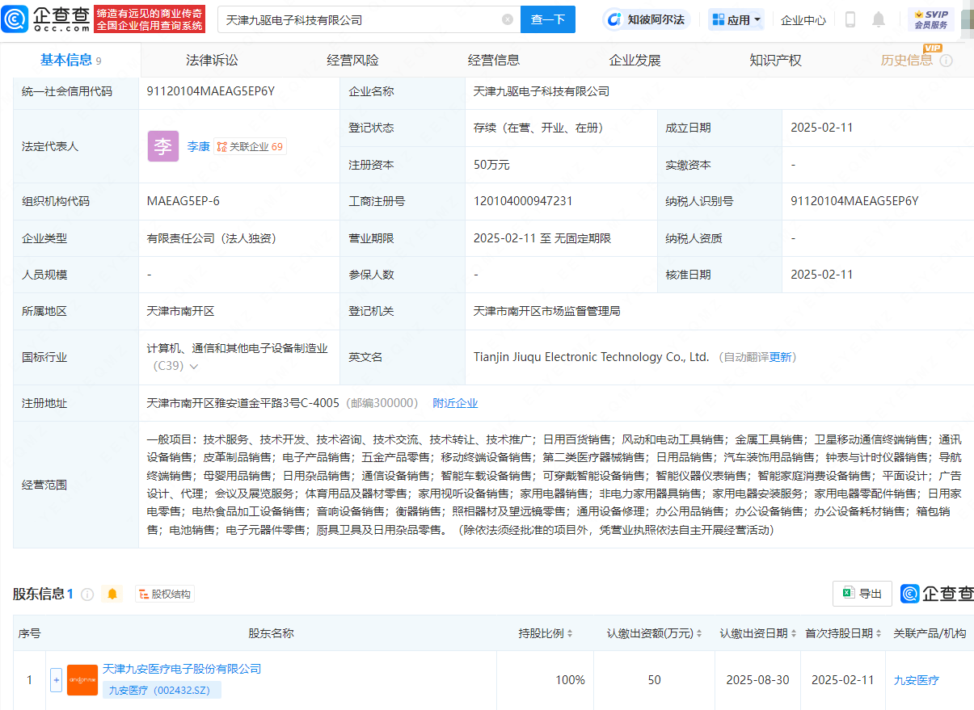The width and height of the screenshot is (974, 710).
Task: Switch to 基本信息 tab
Action: click(70, 60)
